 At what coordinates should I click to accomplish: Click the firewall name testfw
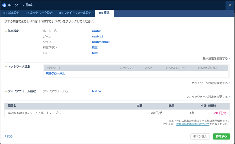pos(96,91)
